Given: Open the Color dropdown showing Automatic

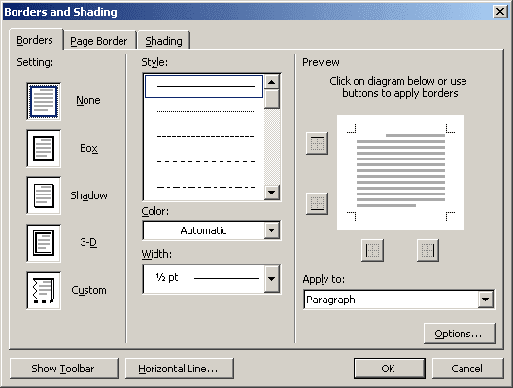Looking at the screenshot, I should click(212, 230).
